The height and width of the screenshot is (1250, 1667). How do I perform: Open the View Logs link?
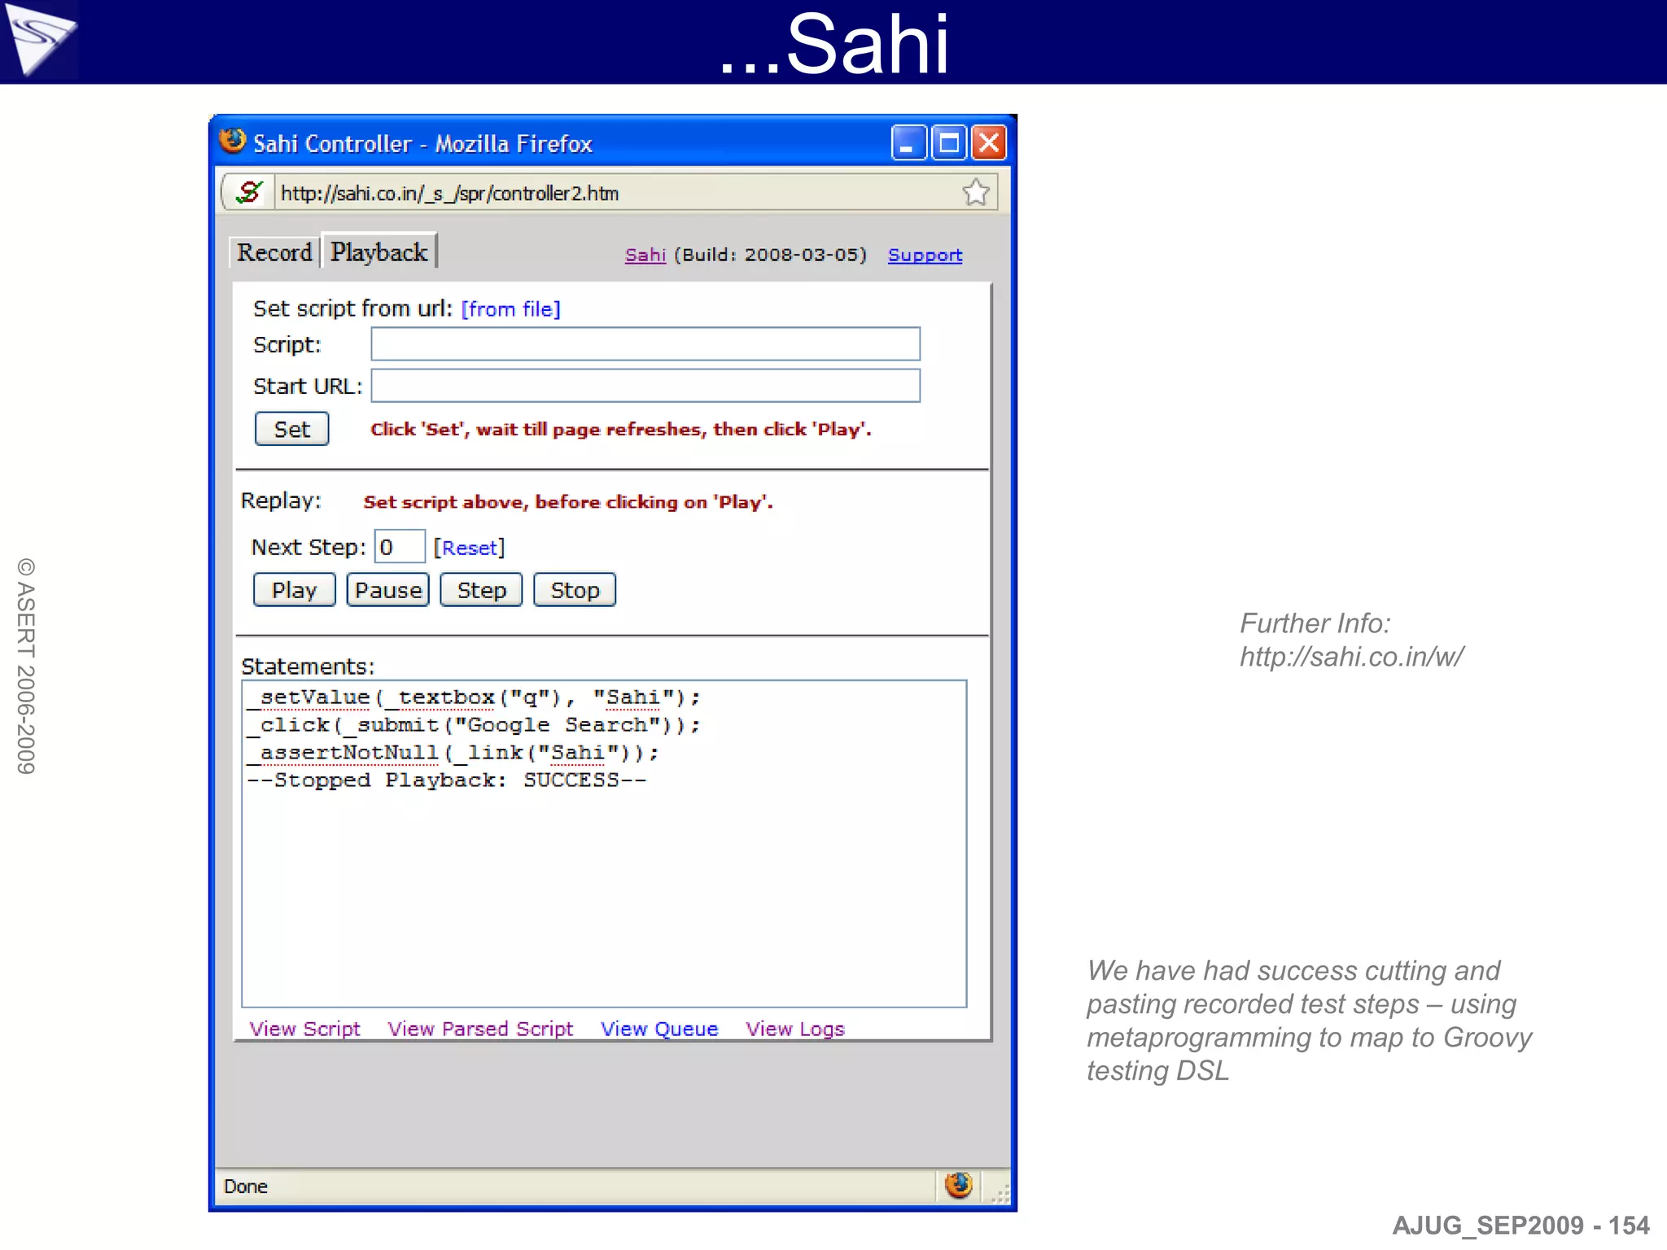click(x=795, y=1029)
